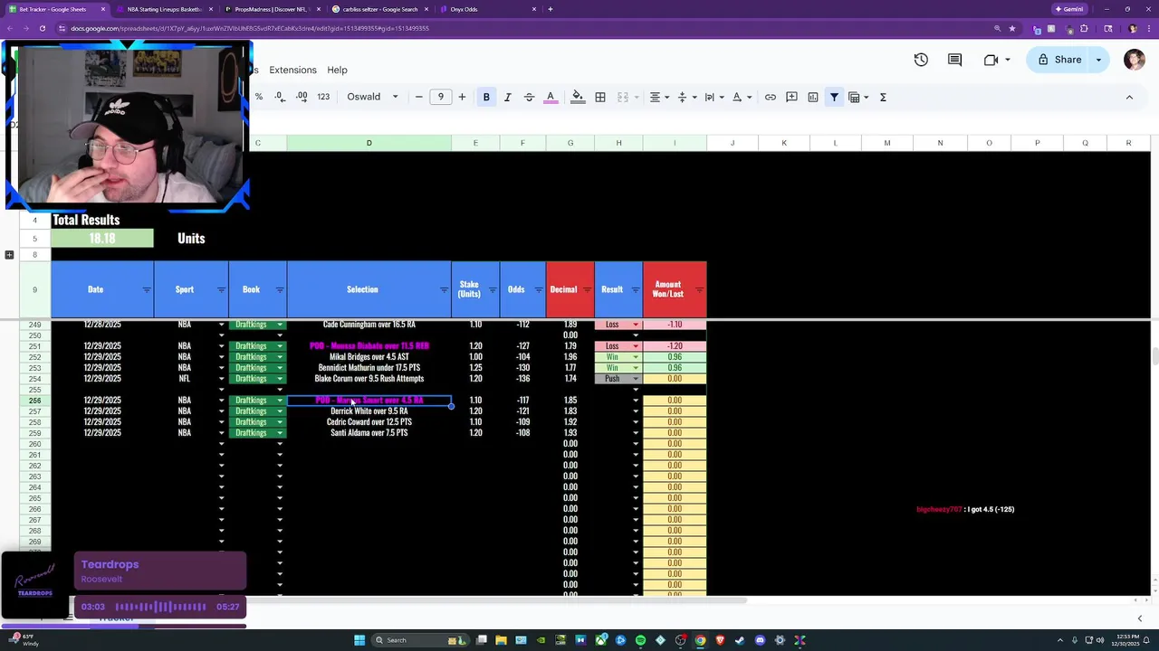Click the increase decimal places icon
1159x651 pixels.
(302, 97)
